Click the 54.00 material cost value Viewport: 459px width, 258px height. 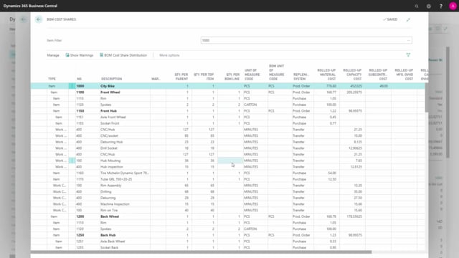pos(332,173)
